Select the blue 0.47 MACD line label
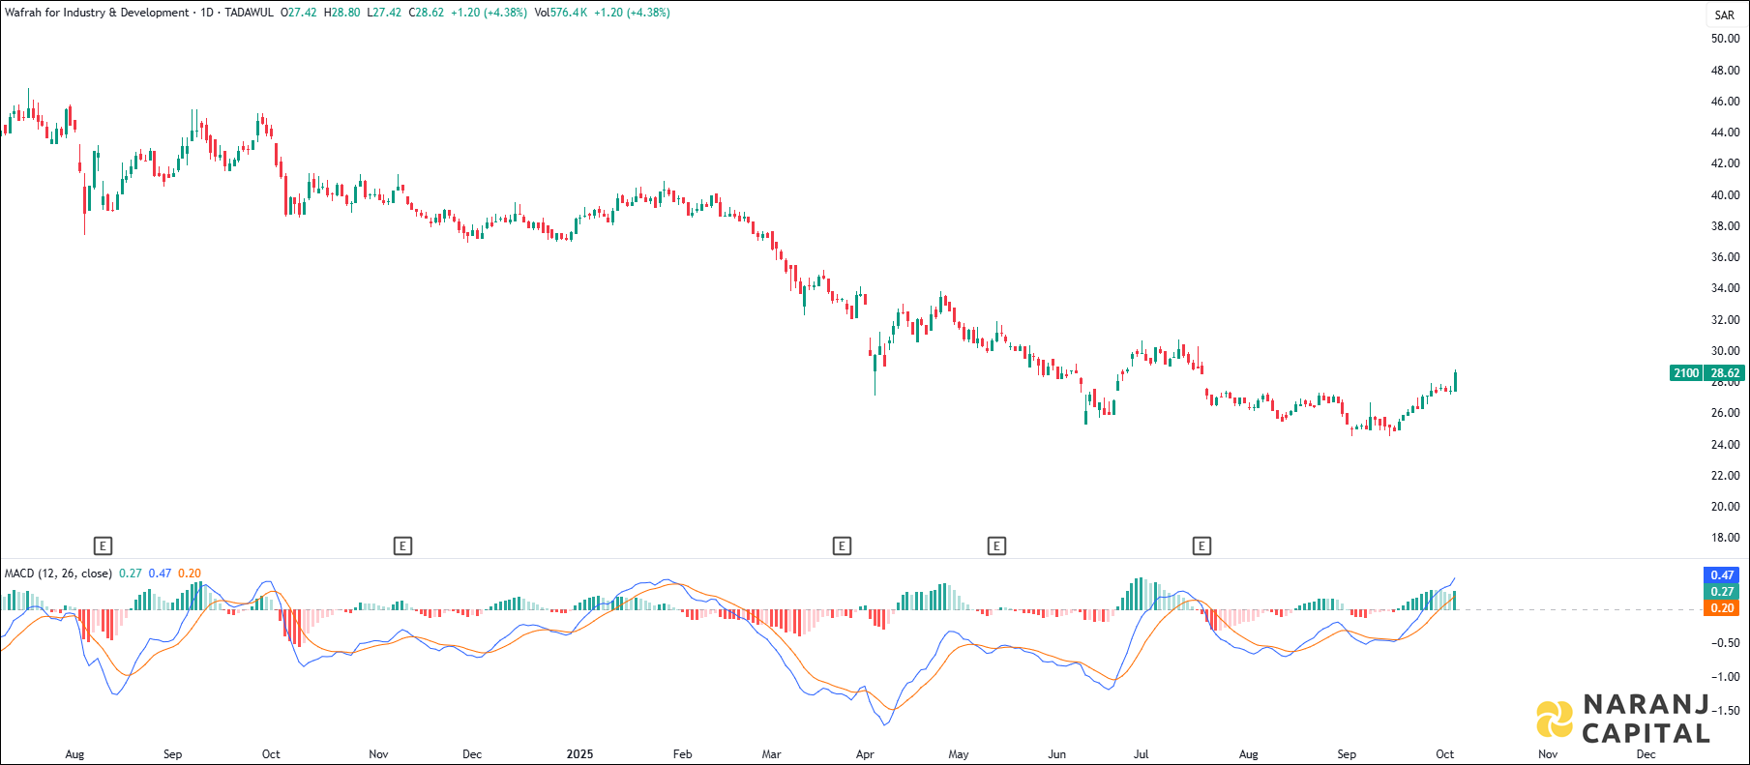The height and width of the screenshot is (765, 1750). 1722,575
